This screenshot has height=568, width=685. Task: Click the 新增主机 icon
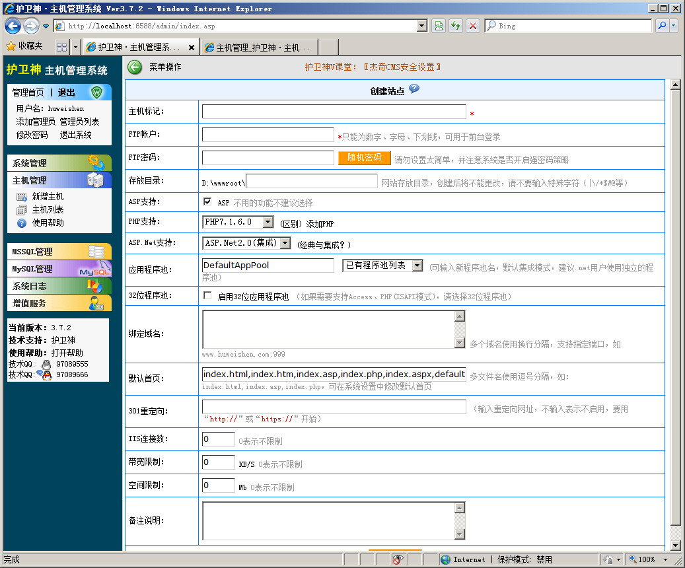pos(22,197)
